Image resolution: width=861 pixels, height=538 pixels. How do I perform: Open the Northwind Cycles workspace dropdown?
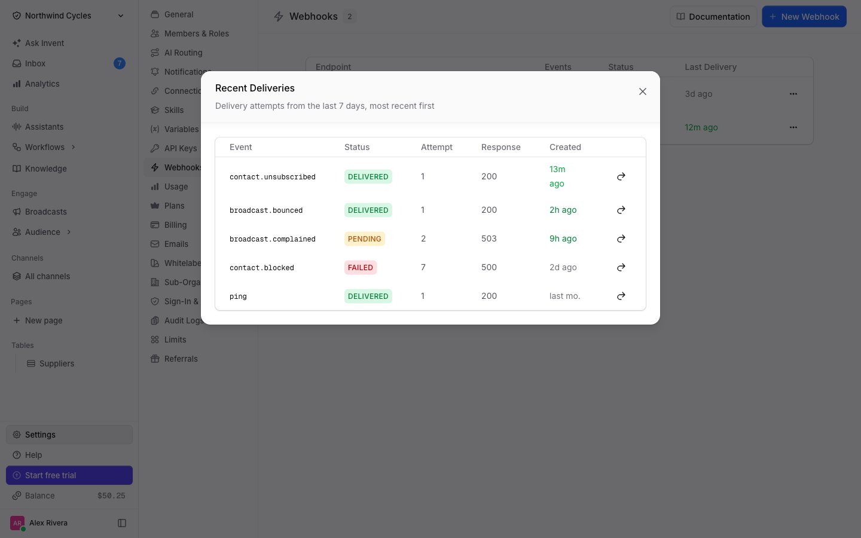[x=69, y=16]
